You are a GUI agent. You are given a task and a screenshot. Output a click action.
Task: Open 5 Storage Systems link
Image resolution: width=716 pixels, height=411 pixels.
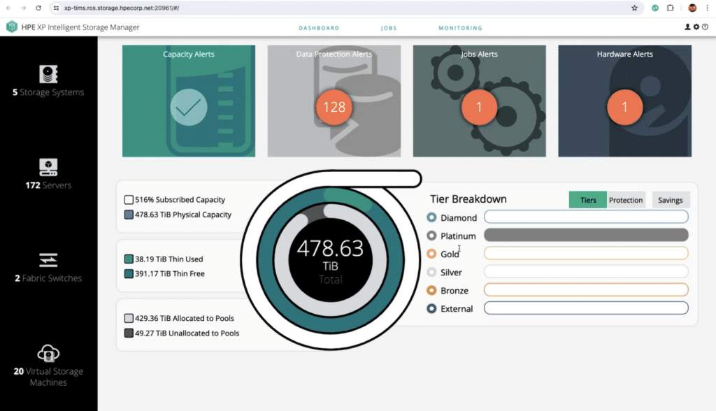click(48, 92)
